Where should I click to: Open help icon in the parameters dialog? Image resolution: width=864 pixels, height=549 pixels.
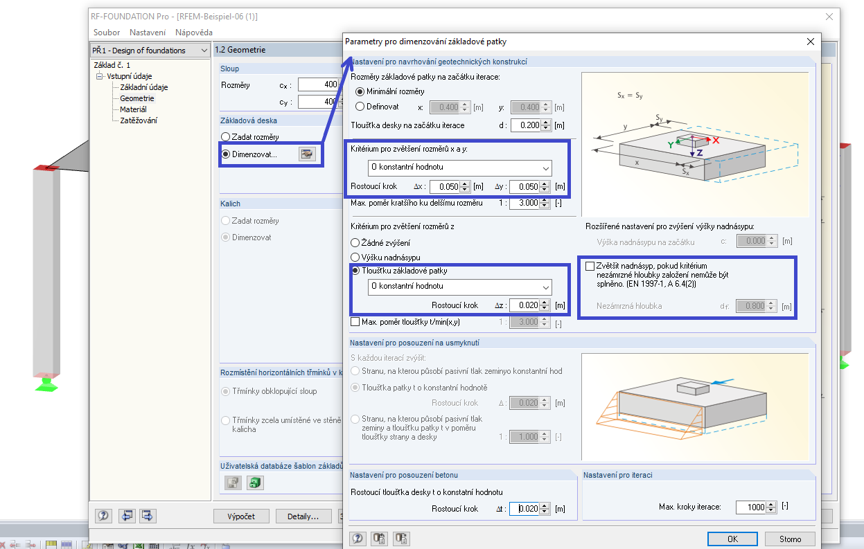click(358, 539)
